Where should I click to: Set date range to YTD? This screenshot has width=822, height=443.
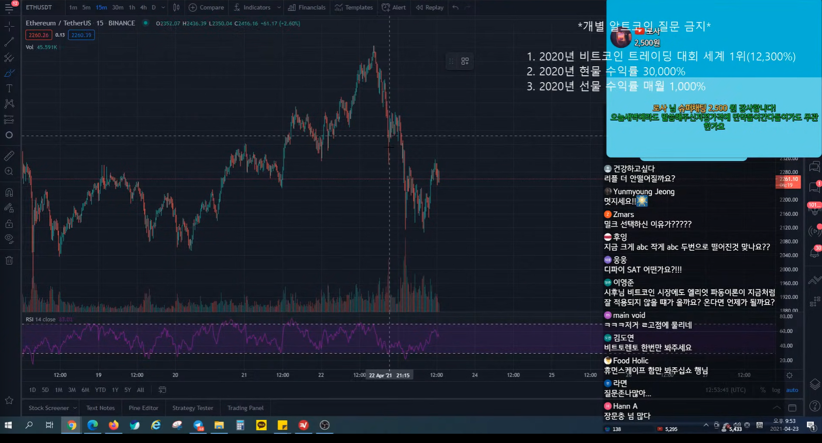tap(101, 390)
